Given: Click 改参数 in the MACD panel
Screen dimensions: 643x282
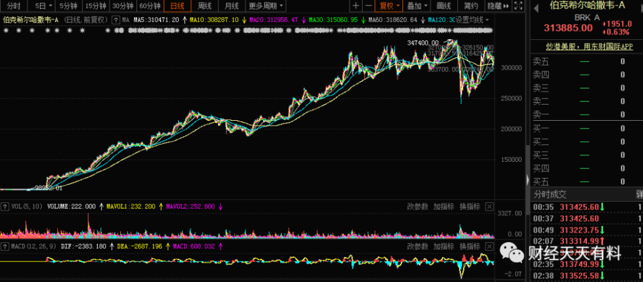Looking at the screenshot, I should pos(417,246).
